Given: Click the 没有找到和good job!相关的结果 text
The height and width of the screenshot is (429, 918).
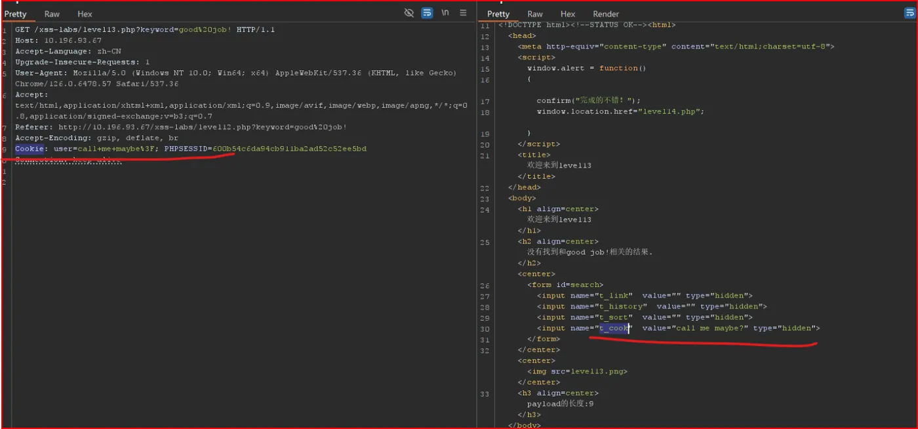Looking at the screenshot, I should pos(590,252).
